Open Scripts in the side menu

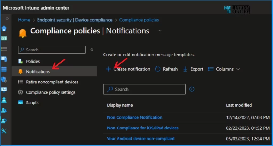pos(32,103)
